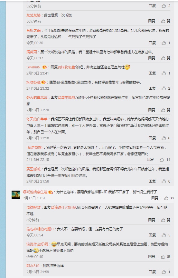Viewport: 178px width, 278px height.
Task: Reply to 哪吒他娘会生娃's main comment
Action: (x=155, y=198)
